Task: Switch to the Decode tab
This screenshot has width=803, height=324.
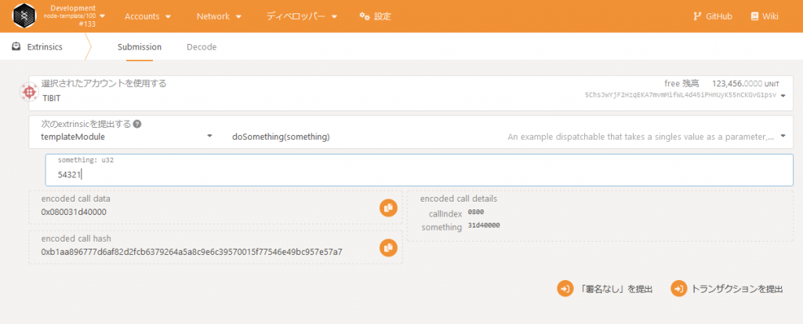Action: point(202,46)
